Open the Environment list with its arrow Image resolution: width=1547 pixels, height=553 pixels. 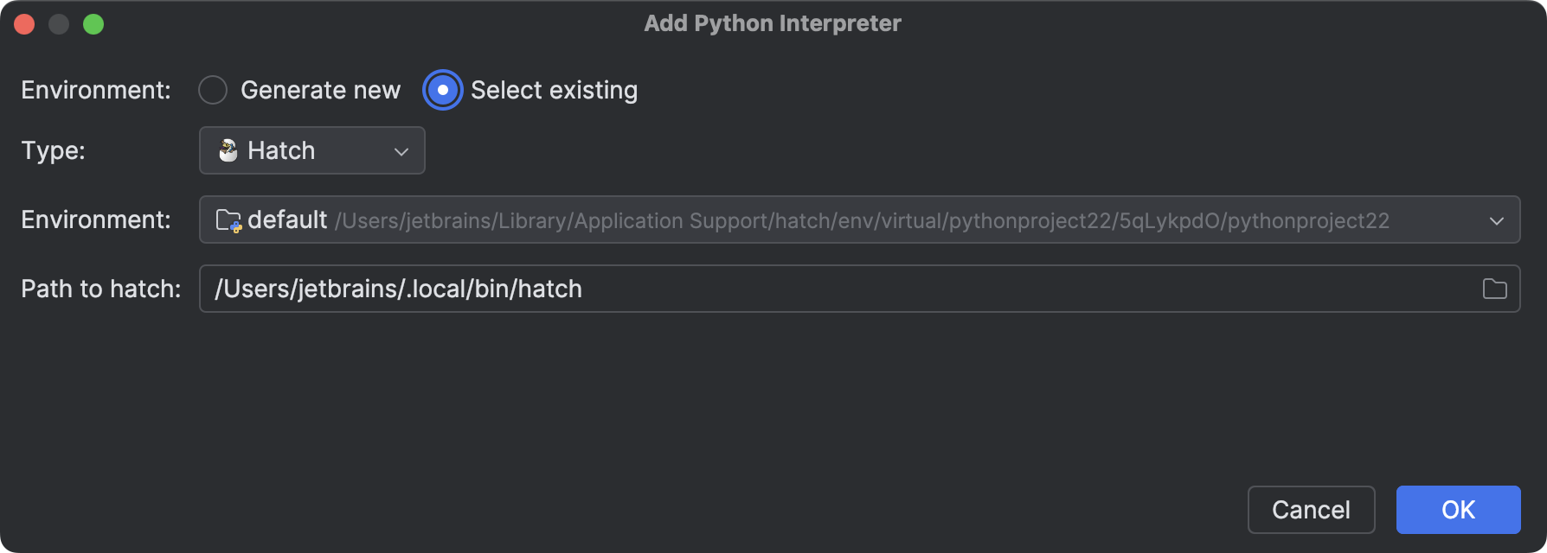point(1497,220)
